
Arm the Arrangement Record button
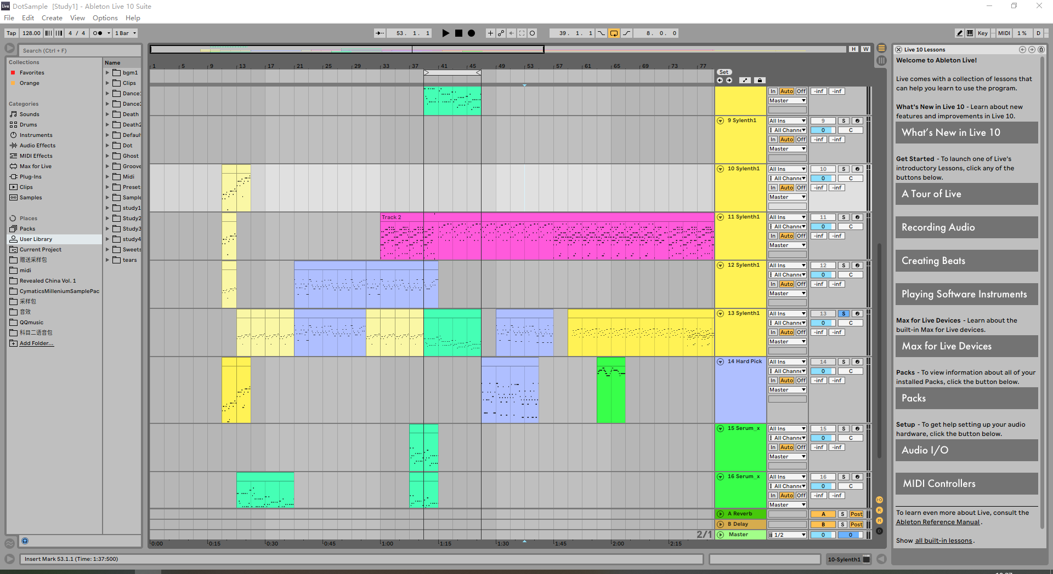point(471,33)
